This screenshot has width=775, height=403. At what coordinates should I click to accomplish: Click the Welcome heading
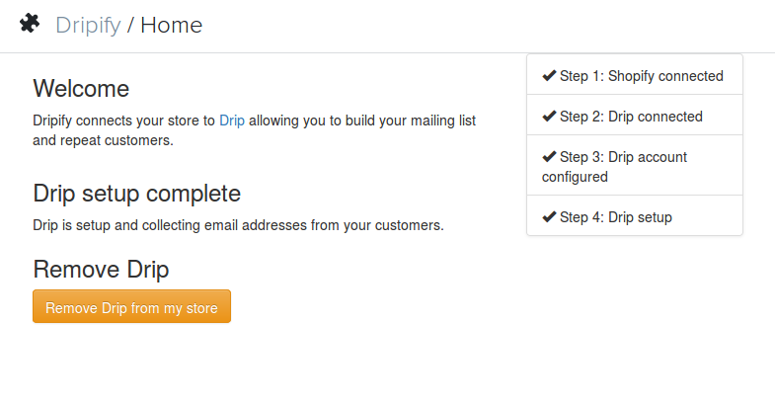[81, 89]
